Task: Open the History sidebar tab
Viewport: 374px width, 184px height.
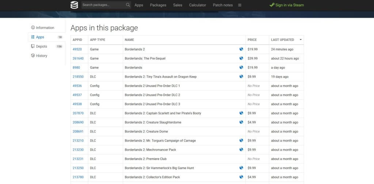Action: pyautogui.click(x=41, y=56)
